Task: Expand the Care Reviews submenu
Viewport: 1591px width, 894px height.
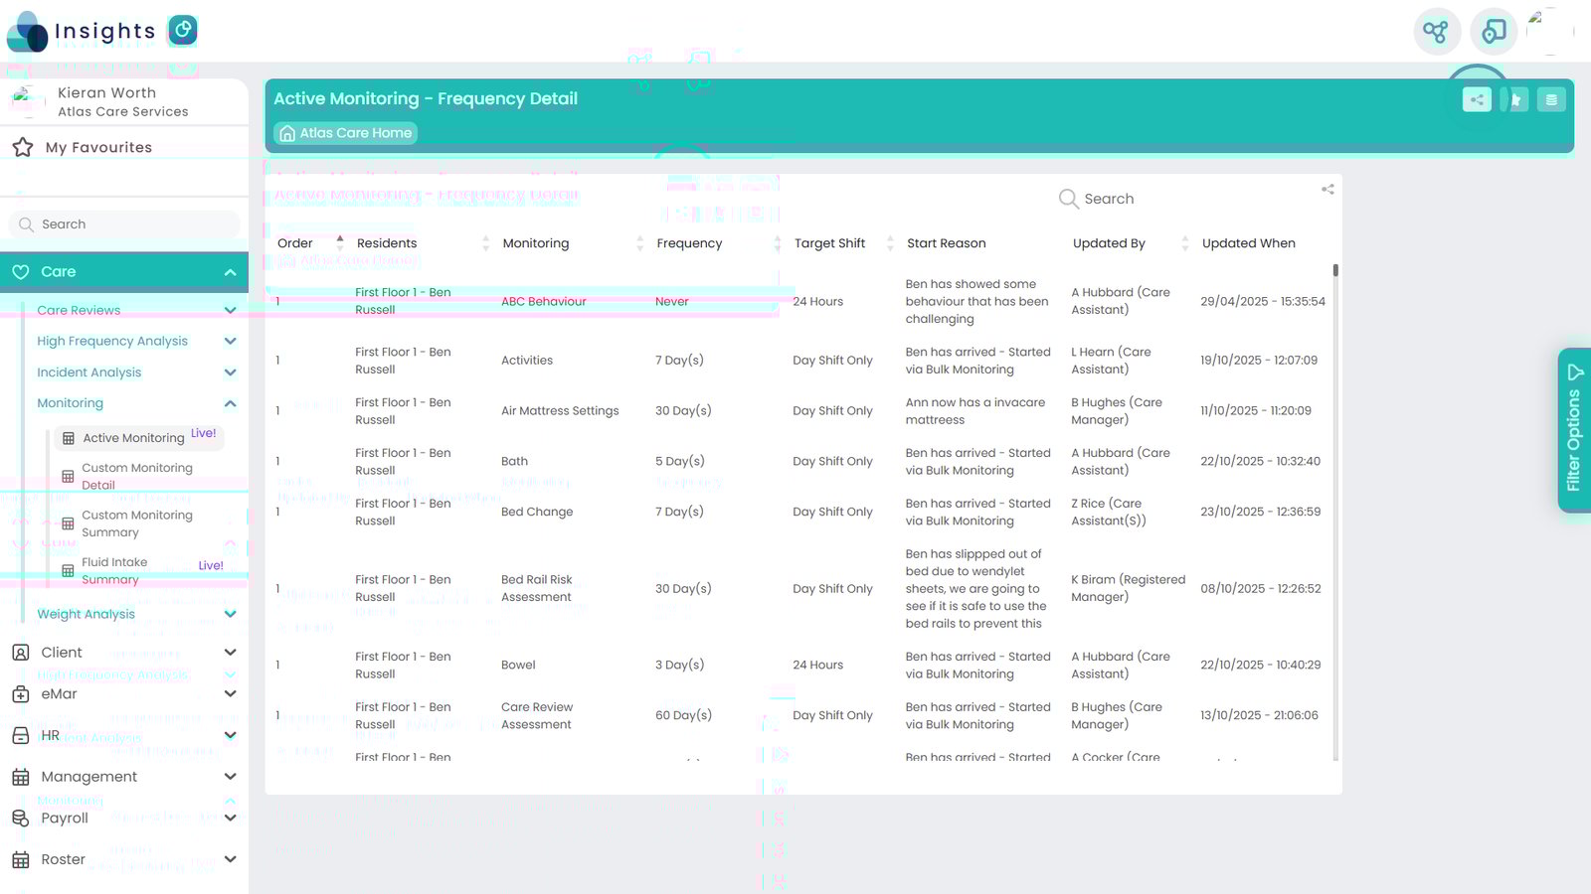Action: coord(230,310)
